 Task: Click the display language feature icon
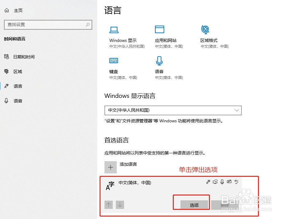pos(208,182)
